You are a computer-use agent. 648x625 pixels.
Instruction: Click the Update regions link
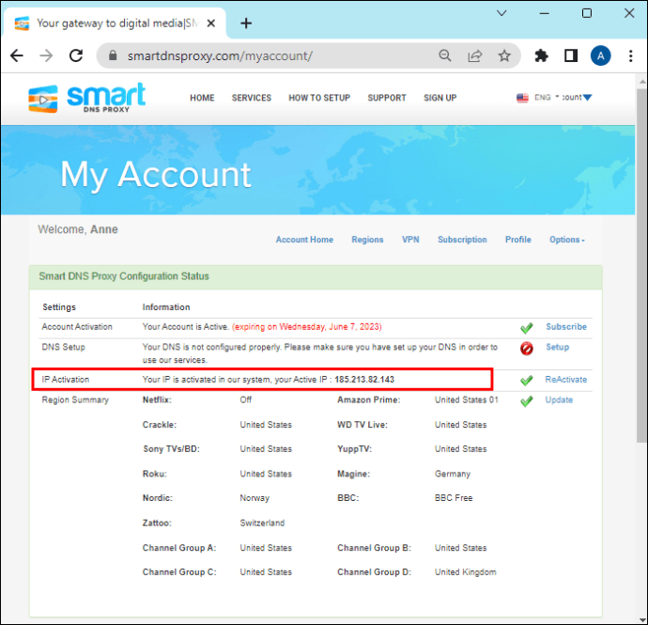(559, 400)
